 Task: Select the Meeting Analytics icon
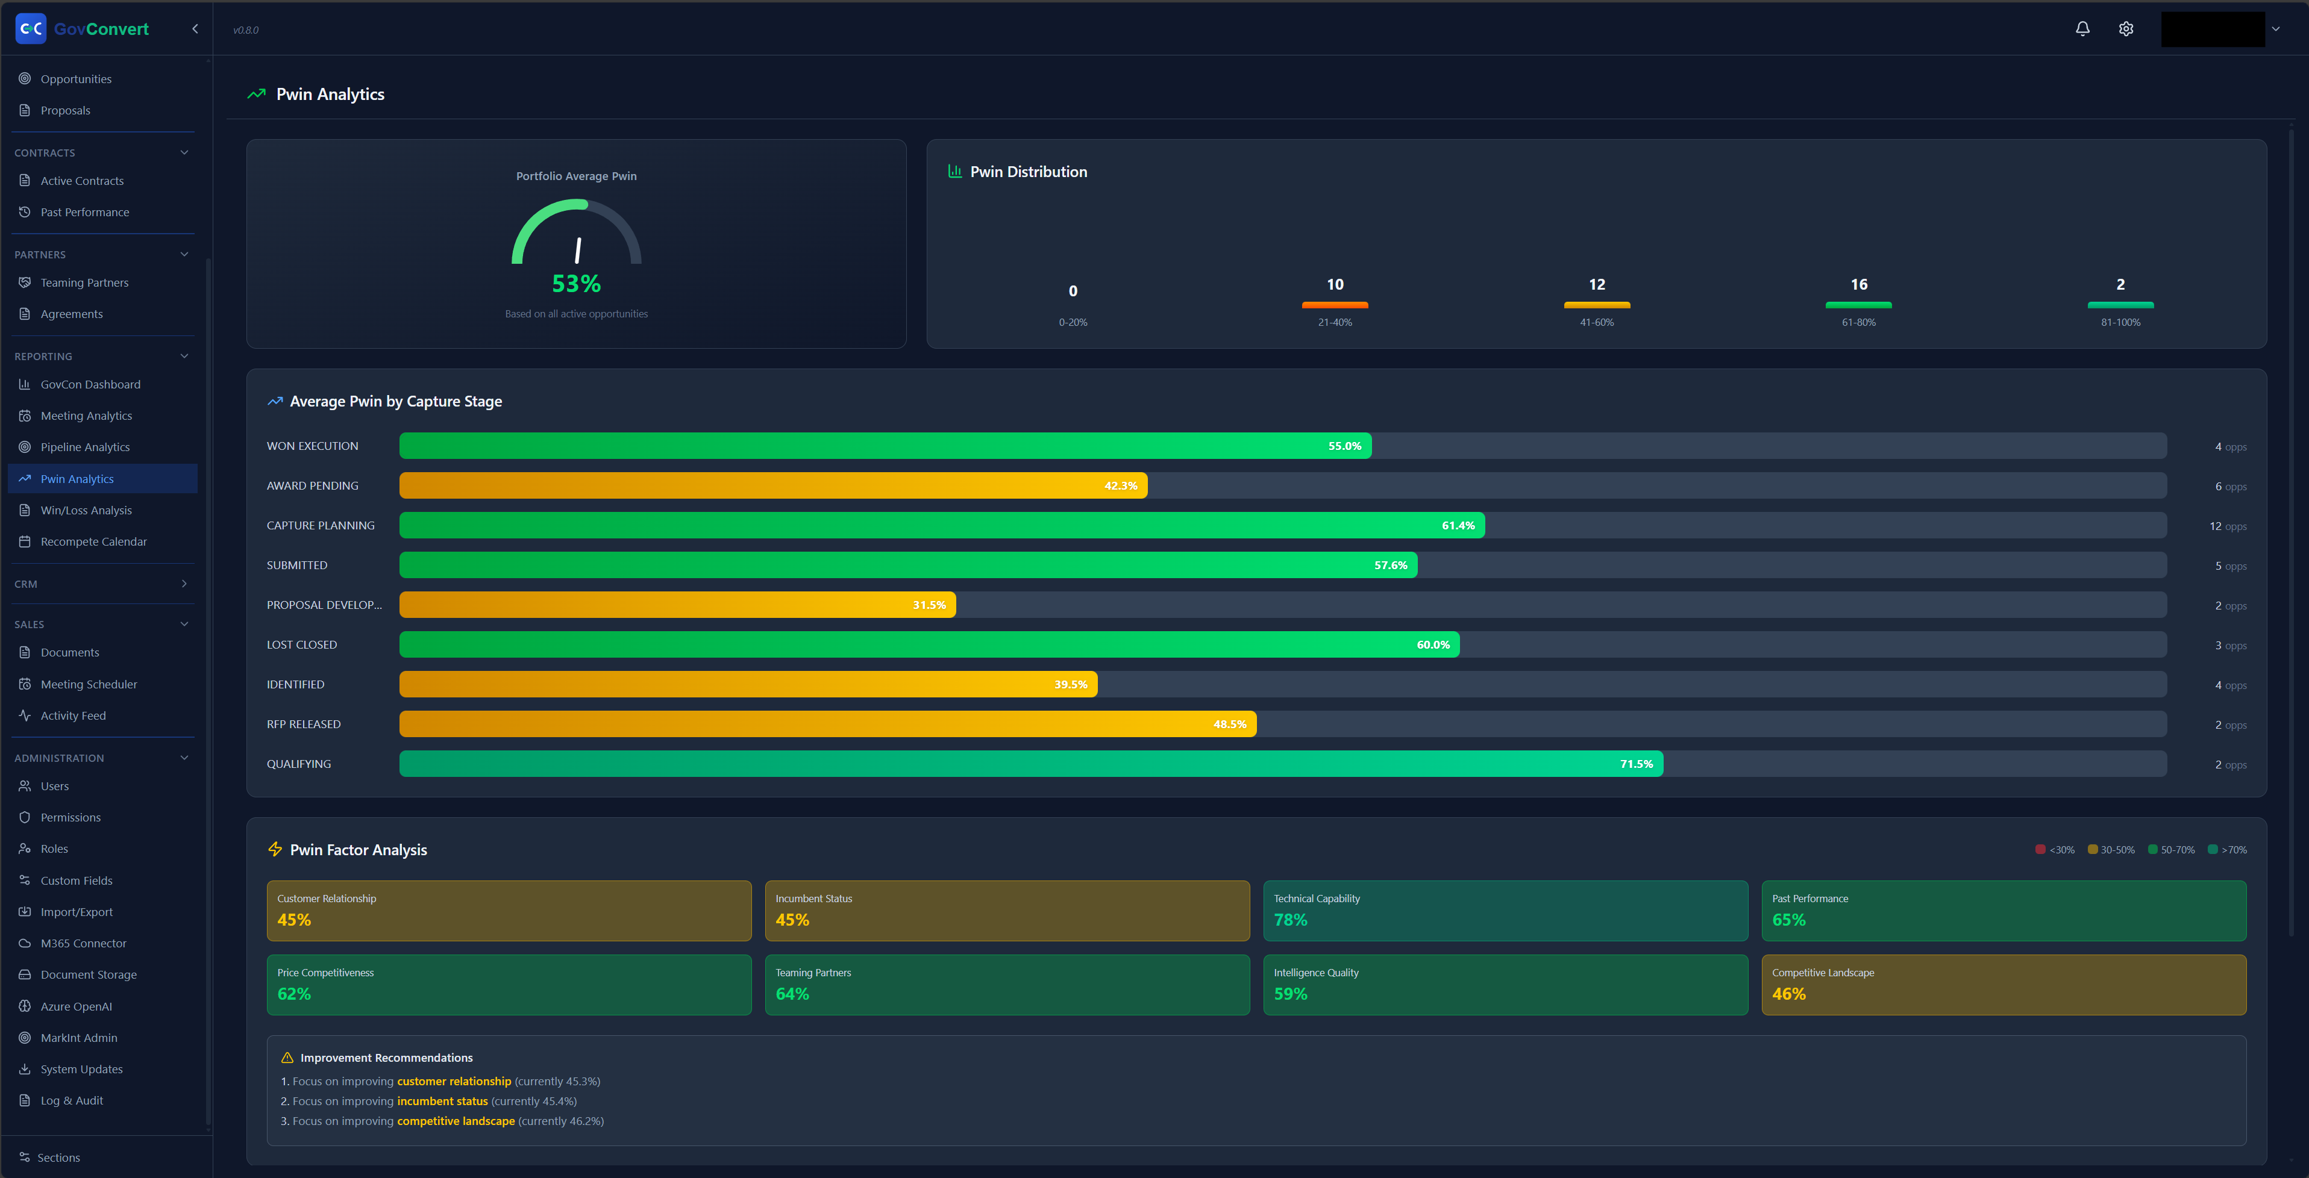pyautogui.click(x=25, y=415)
